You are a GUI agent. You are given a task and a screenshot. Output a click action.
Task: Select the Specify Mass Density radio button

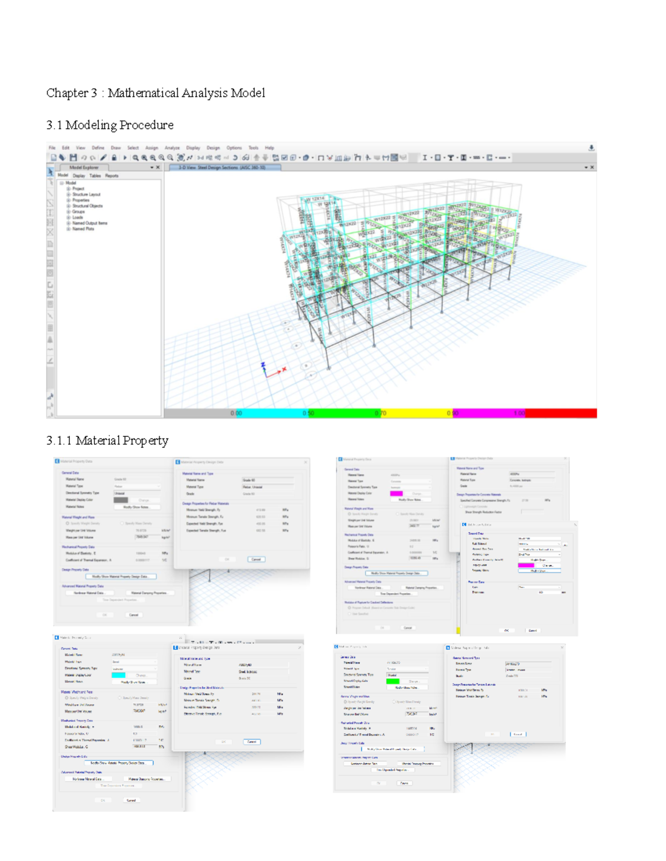pos(122,523)
